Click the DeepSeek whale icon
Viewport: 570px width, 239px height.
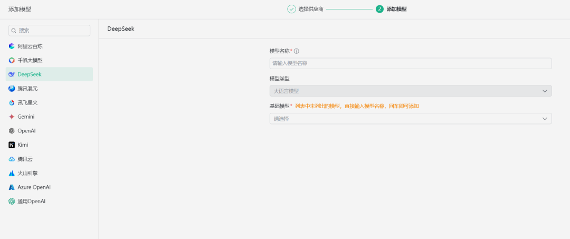12,74
